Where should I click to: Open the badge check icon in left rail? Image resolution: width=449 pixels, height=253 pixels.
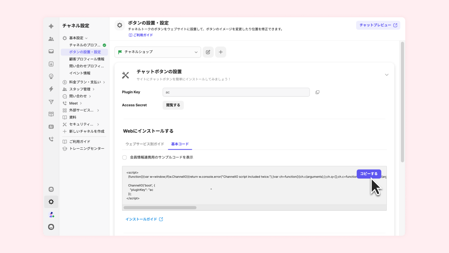point(51,76)
